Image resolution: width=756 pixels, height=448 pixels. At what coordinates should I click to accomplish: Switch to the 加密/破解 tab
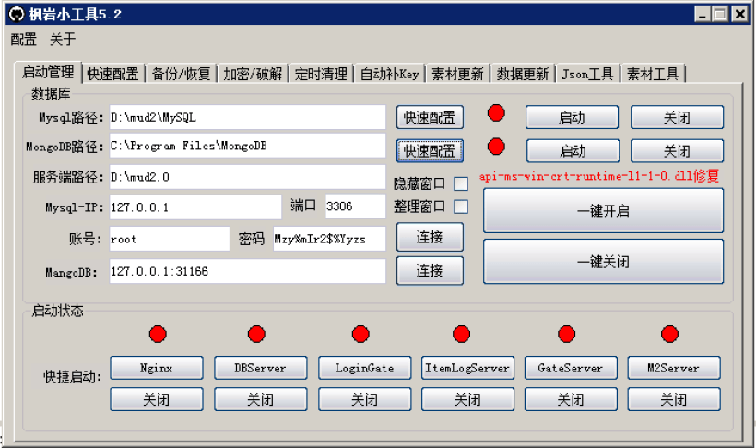253,74
